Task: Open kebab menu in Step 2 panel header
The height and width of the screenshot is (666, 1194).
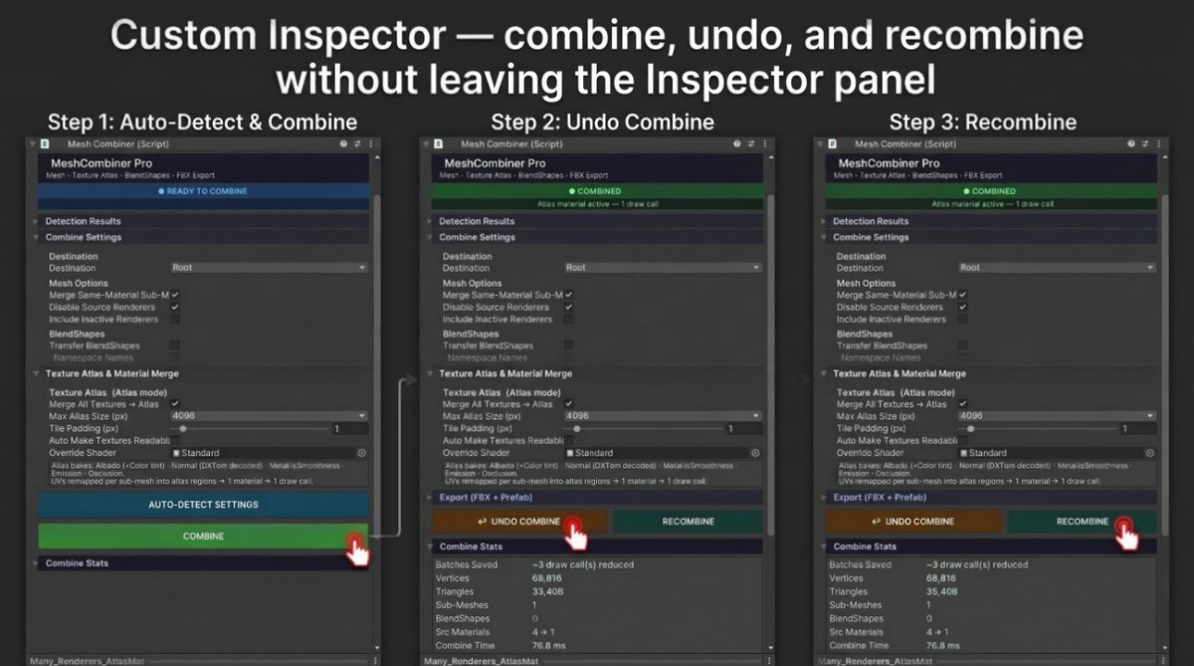Action: coord(765,144)
